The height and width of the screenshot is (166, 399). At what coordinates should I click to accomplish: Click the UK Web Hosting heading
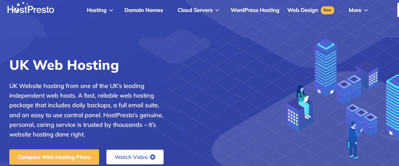(x=64, y=65)
